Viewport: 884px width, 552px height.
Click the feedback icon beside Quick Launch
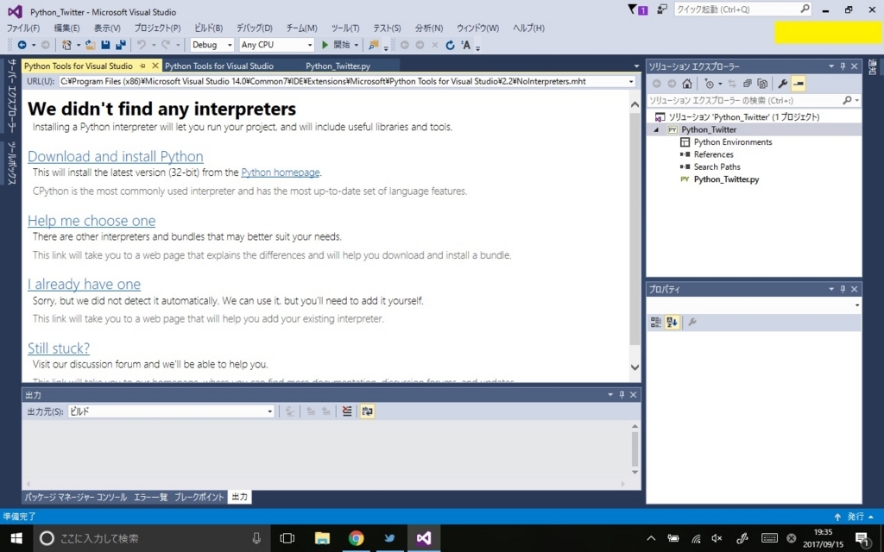662,9
